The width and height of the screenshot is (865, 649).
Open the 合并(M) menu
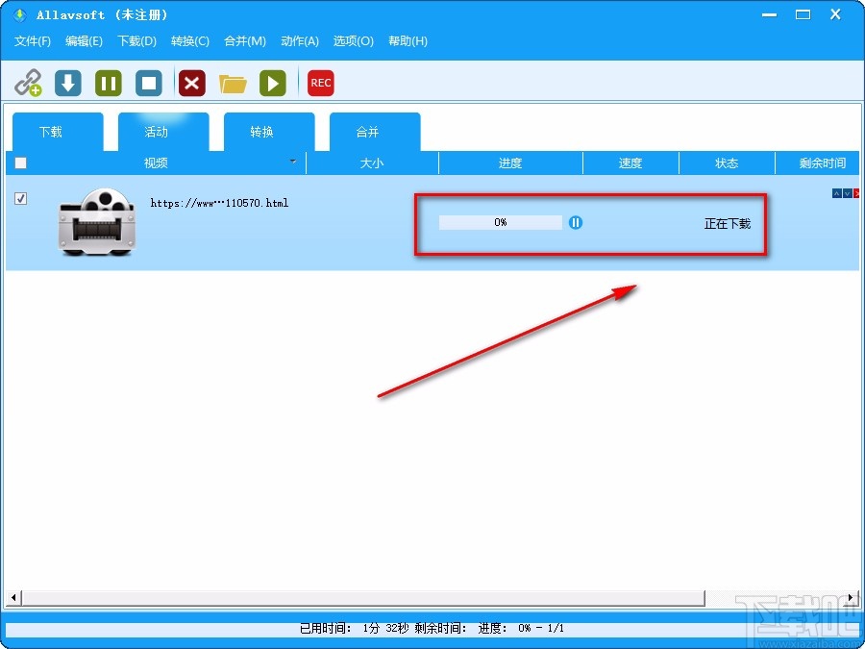point(245,40)
